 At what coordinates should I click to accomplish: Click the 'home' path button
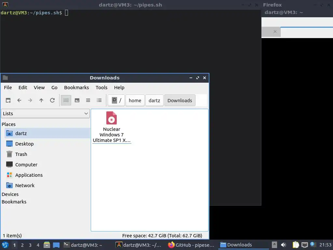[135, 100]
